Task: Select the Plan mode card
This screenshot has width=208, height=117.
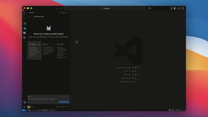Action: (x=49, y=50)
